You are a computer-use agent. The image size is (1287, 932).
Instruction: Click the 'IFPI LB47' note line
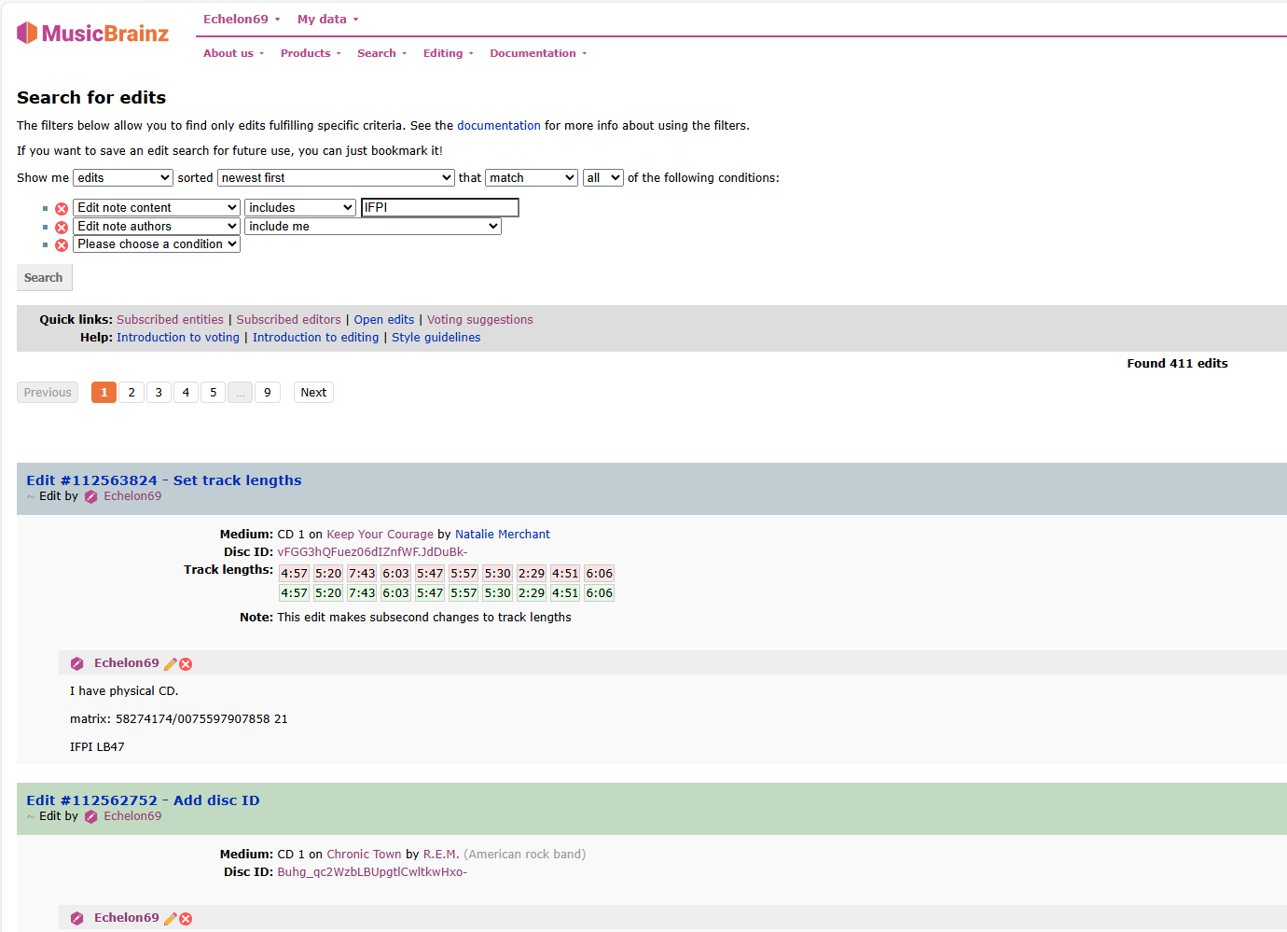point(97,747)
